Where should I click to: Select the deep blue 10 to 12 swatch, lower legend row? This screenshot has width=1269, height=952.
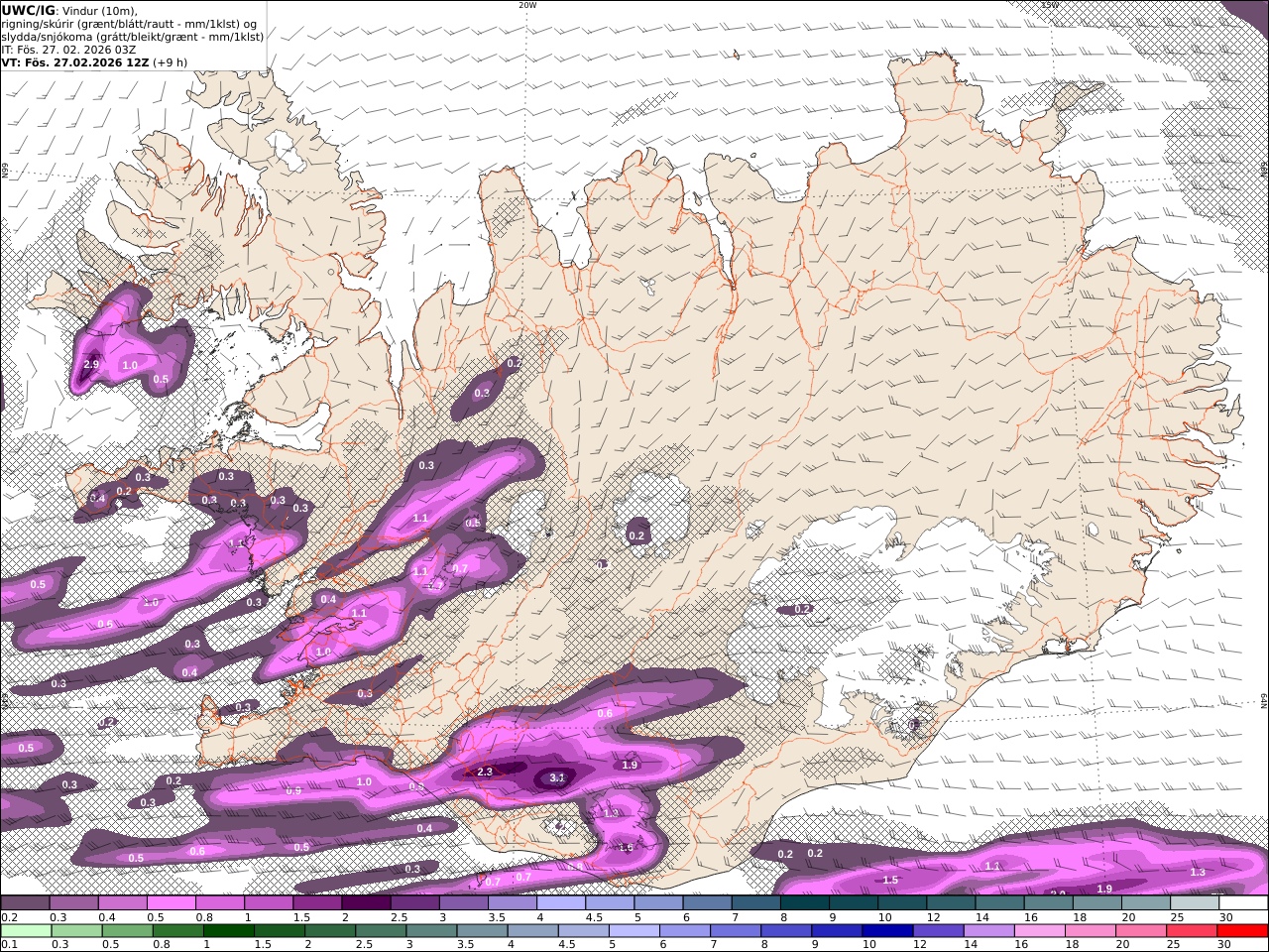886,931
